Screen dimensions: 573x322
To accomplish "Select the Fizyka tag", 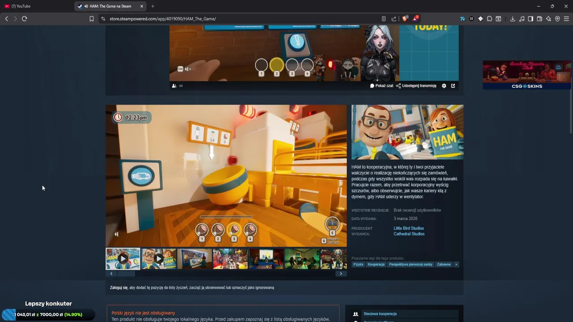I will pyautogui.click(x=358, y=264).
